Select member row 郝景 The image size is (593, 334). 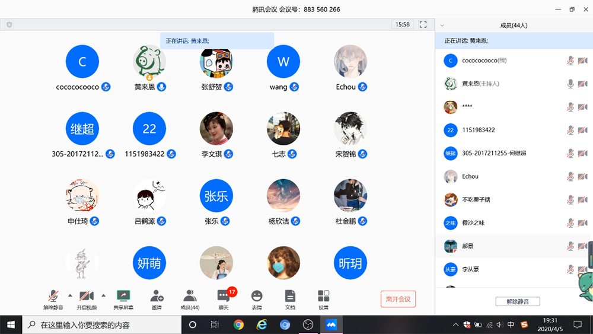(514, 246)
